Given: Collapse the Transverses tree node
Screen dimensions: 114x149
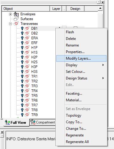Looking at the screenshot, I should pyautogui.click(x=10, y=24).
